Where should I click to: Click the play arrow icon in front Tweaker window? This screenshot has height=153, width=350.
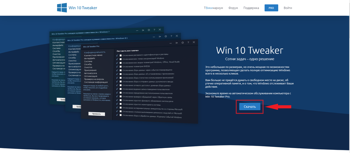pyautogui.click(x=177, y=42)
